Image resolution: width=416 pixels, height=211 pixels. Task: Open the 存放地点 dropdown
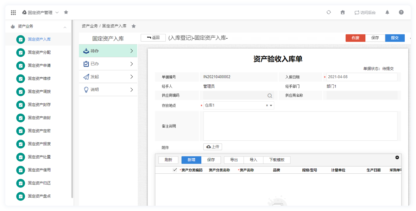(x=271, y=105)
